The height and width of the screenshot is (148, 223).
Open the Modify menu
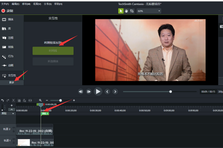(26, 4)
